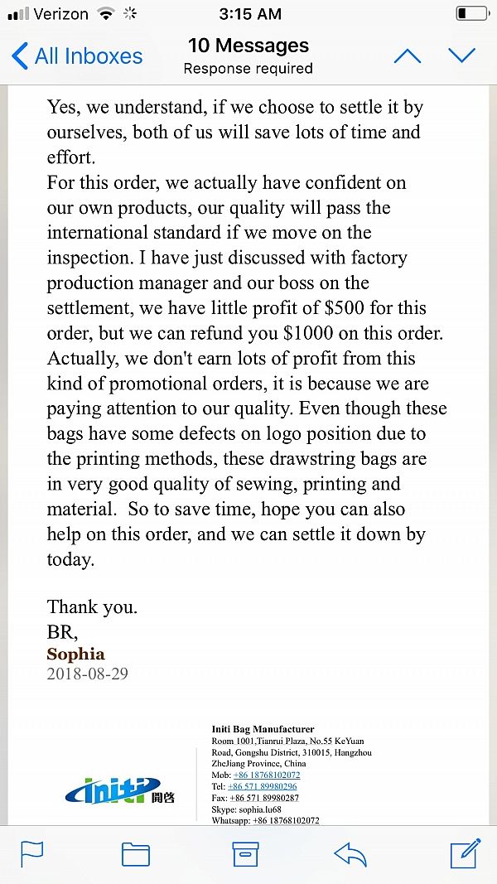Tap the flag icon in bottom toolbar
Image resolution: width=497 pixels, height=884 pixels.
31,853
